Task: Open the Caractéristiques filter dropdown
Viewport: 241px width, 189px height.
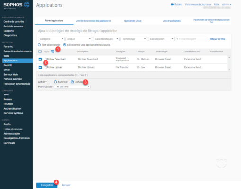Action: coord(106,39)
